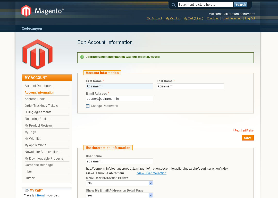Open My Tags in sidebar

(30, 132)
